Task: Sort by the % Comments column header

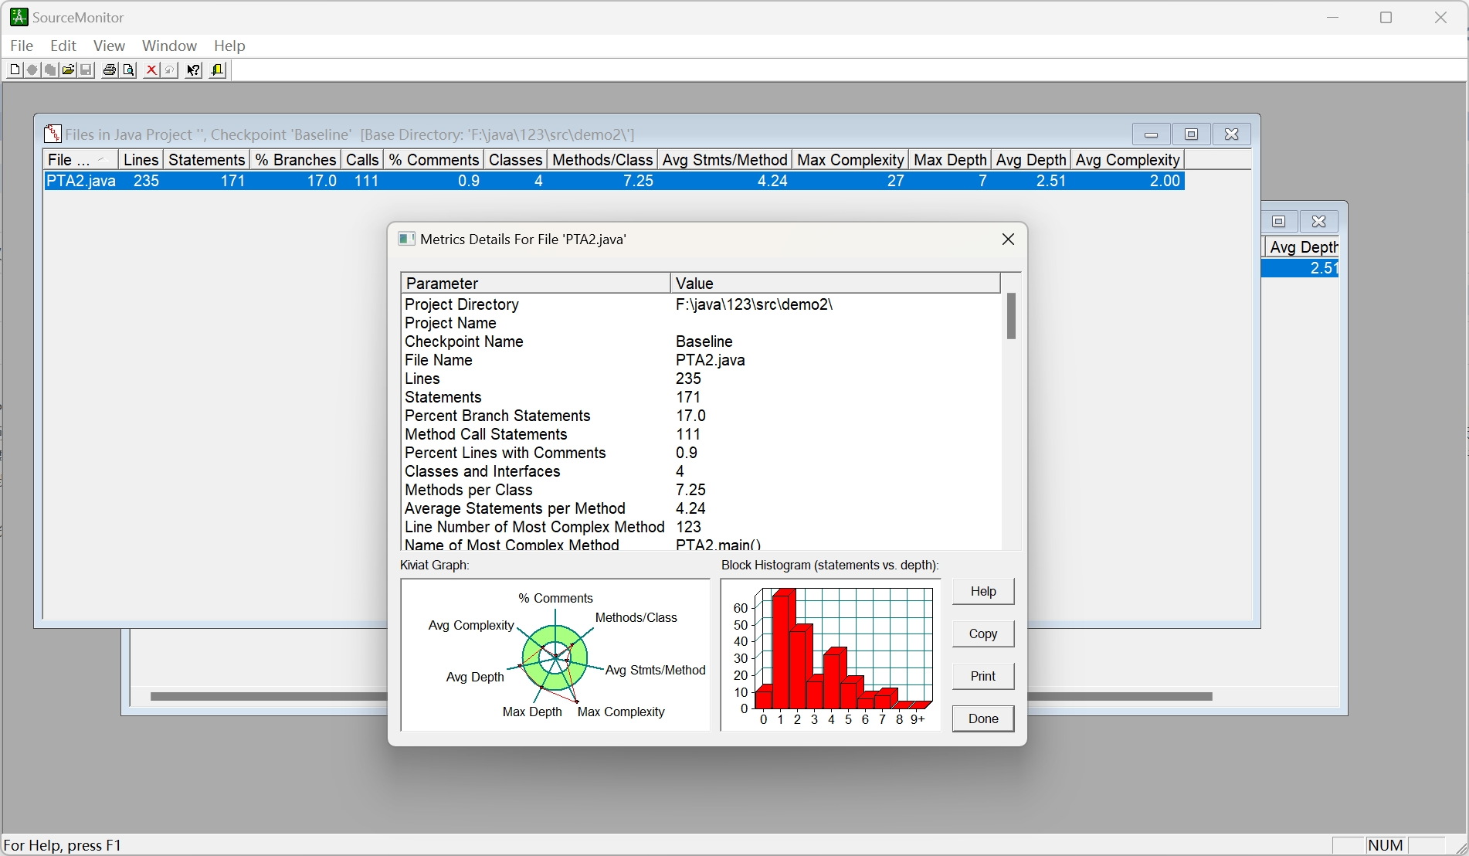Action: (434, 160)
